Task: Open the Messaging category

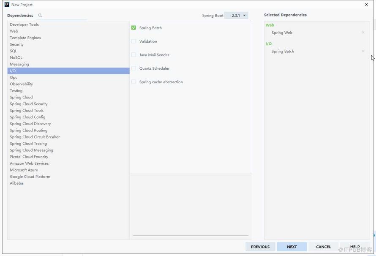Action: [68, 64]
